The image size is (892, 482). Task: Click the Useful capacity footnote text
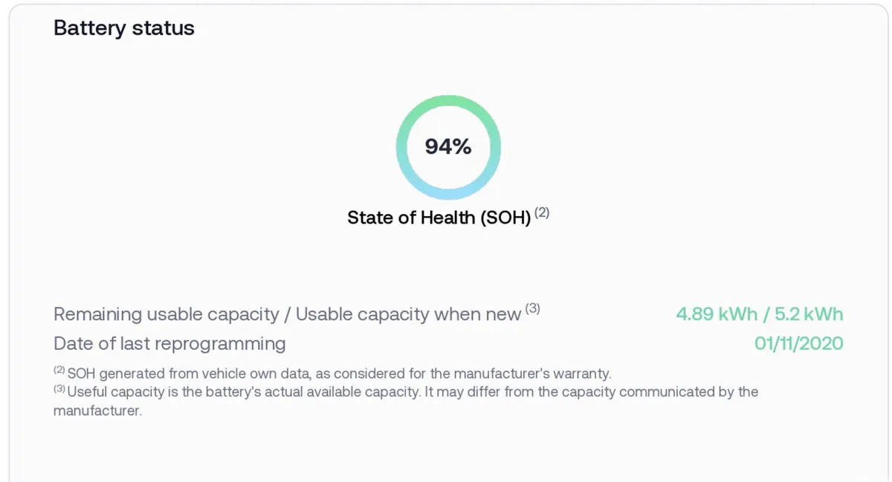click(x=406, y=400)
